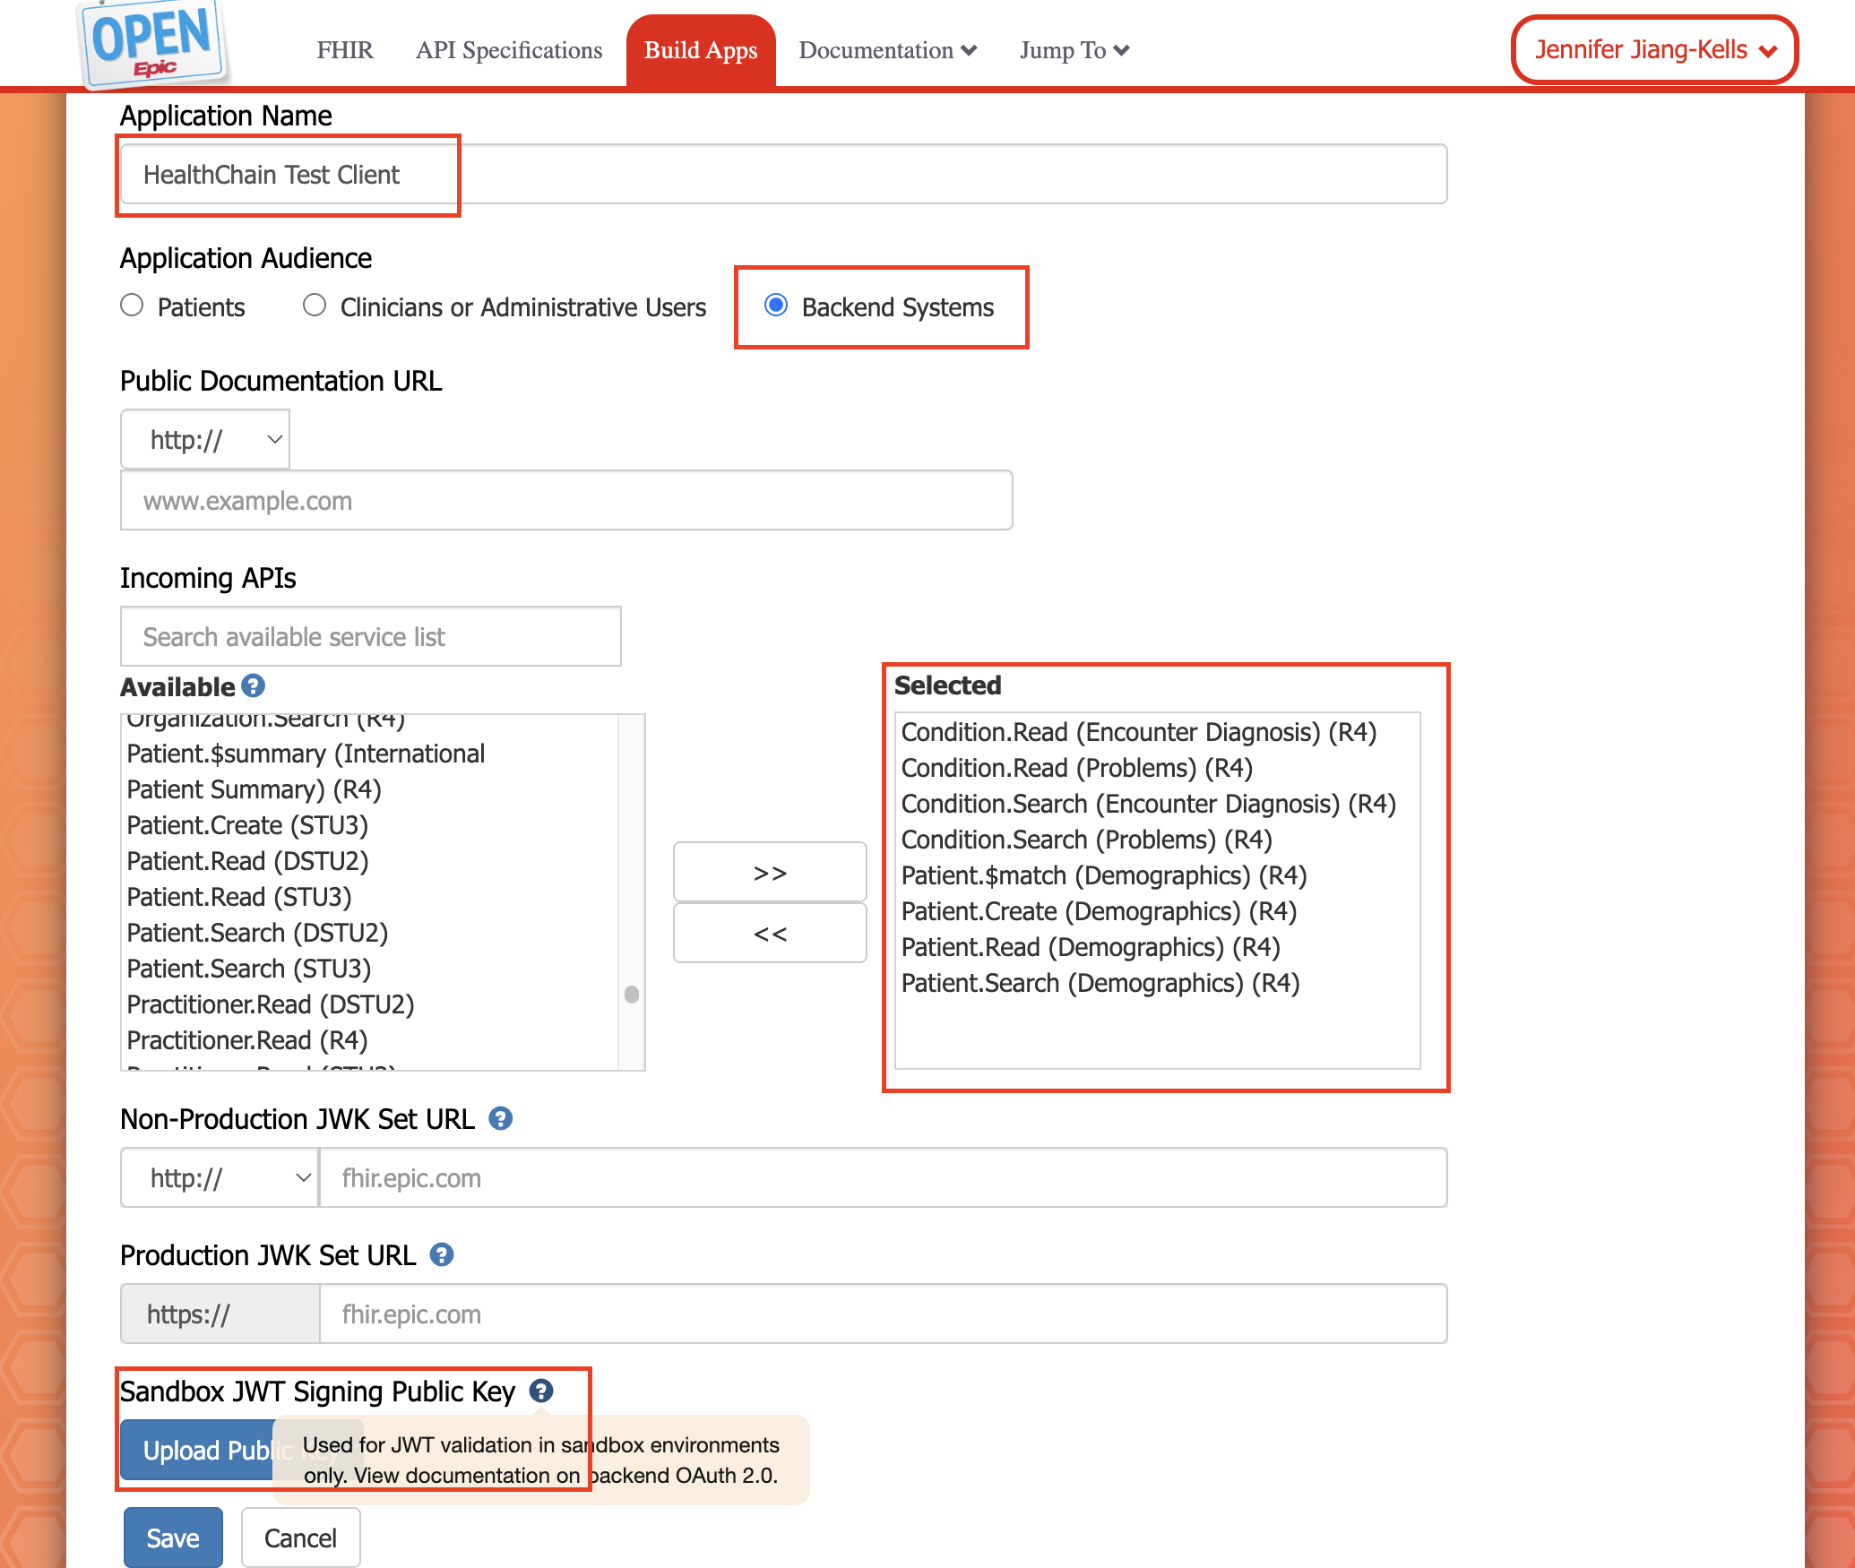Expand the Jump To menu
Image resolution: width=1855 pixels, height=1568 pixels.
1073,50
